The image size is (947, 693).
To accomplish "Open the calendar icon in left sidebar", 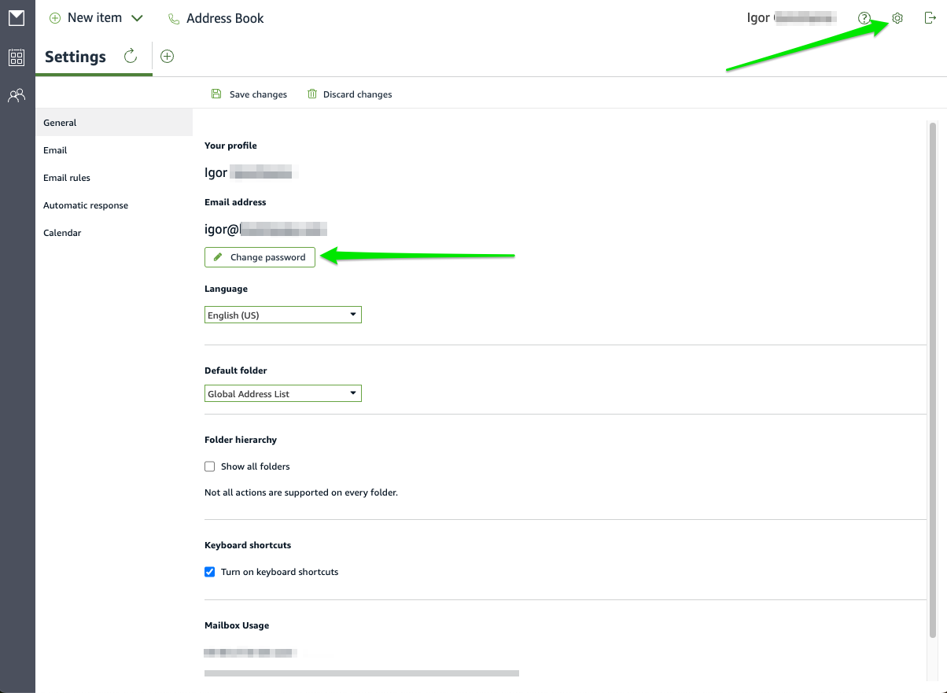I will pos(17,57).
